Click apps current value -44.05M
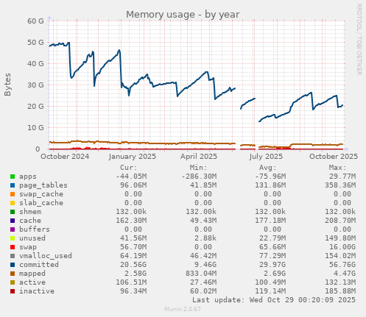This screenshot has width=366, height=317. point(131,177)
